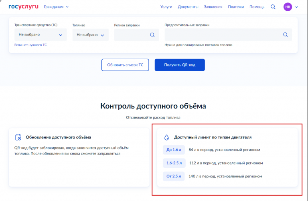This screenshot has height=201, width=308.
Task: Expand the Гражданам dropdown
Action: 56,7
